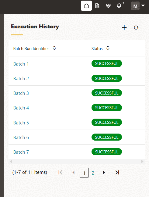Click SUCCESSFUL badge for Batch 5
The height and width of the screenshot is (197, 149).
click(107, 122)
